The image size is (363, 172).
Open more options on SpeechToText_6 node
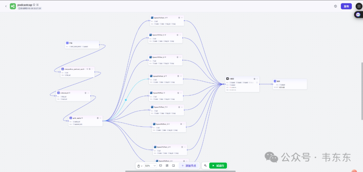point(180,57)
